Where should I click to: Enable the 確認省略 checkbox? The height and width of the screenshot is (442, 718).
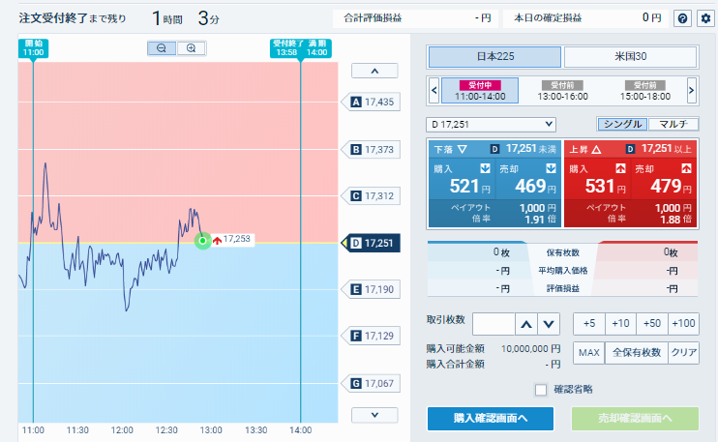(541, 390)
